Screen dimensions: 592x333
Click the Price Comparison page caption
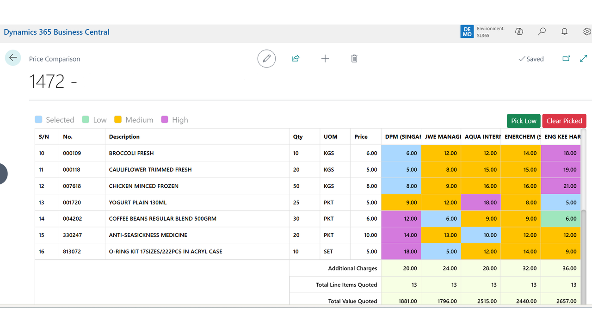coord(55,59)
